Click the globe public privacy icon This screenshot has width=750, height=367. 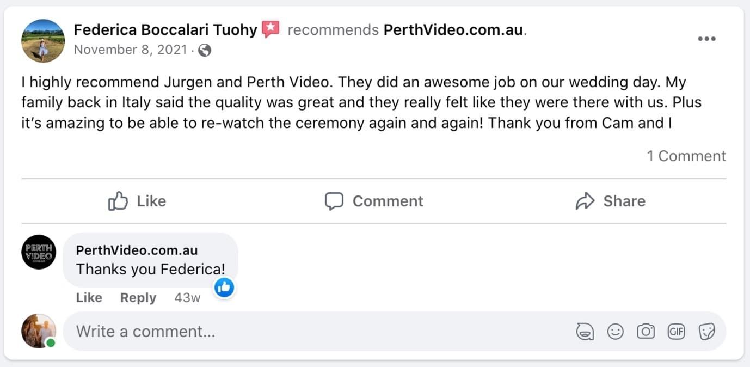point(205,51)
